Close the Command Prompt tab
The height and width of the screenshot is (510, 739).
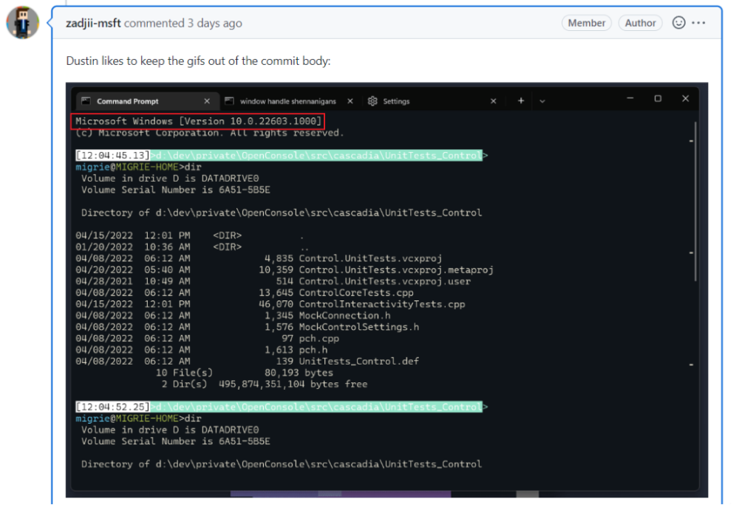point(207,101)
